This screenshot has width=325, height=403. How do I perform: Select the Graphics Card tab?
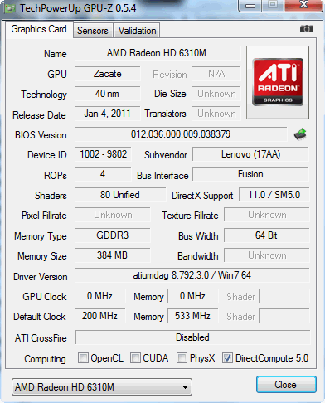point(39,29)
